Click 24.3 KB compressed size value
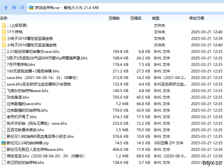The image size is (224, 167). 143,58
